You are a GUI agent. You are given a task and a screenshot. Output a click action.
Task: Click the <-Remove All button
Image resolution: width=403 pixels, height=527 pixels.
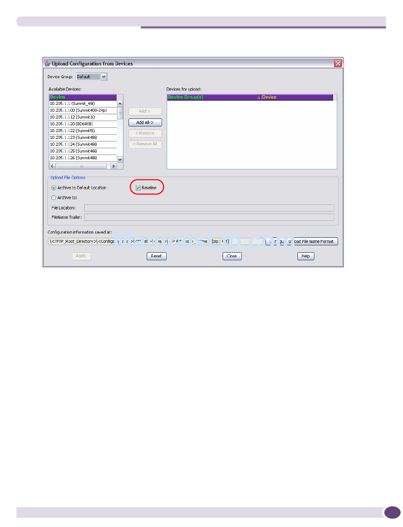tap(145, 144)
